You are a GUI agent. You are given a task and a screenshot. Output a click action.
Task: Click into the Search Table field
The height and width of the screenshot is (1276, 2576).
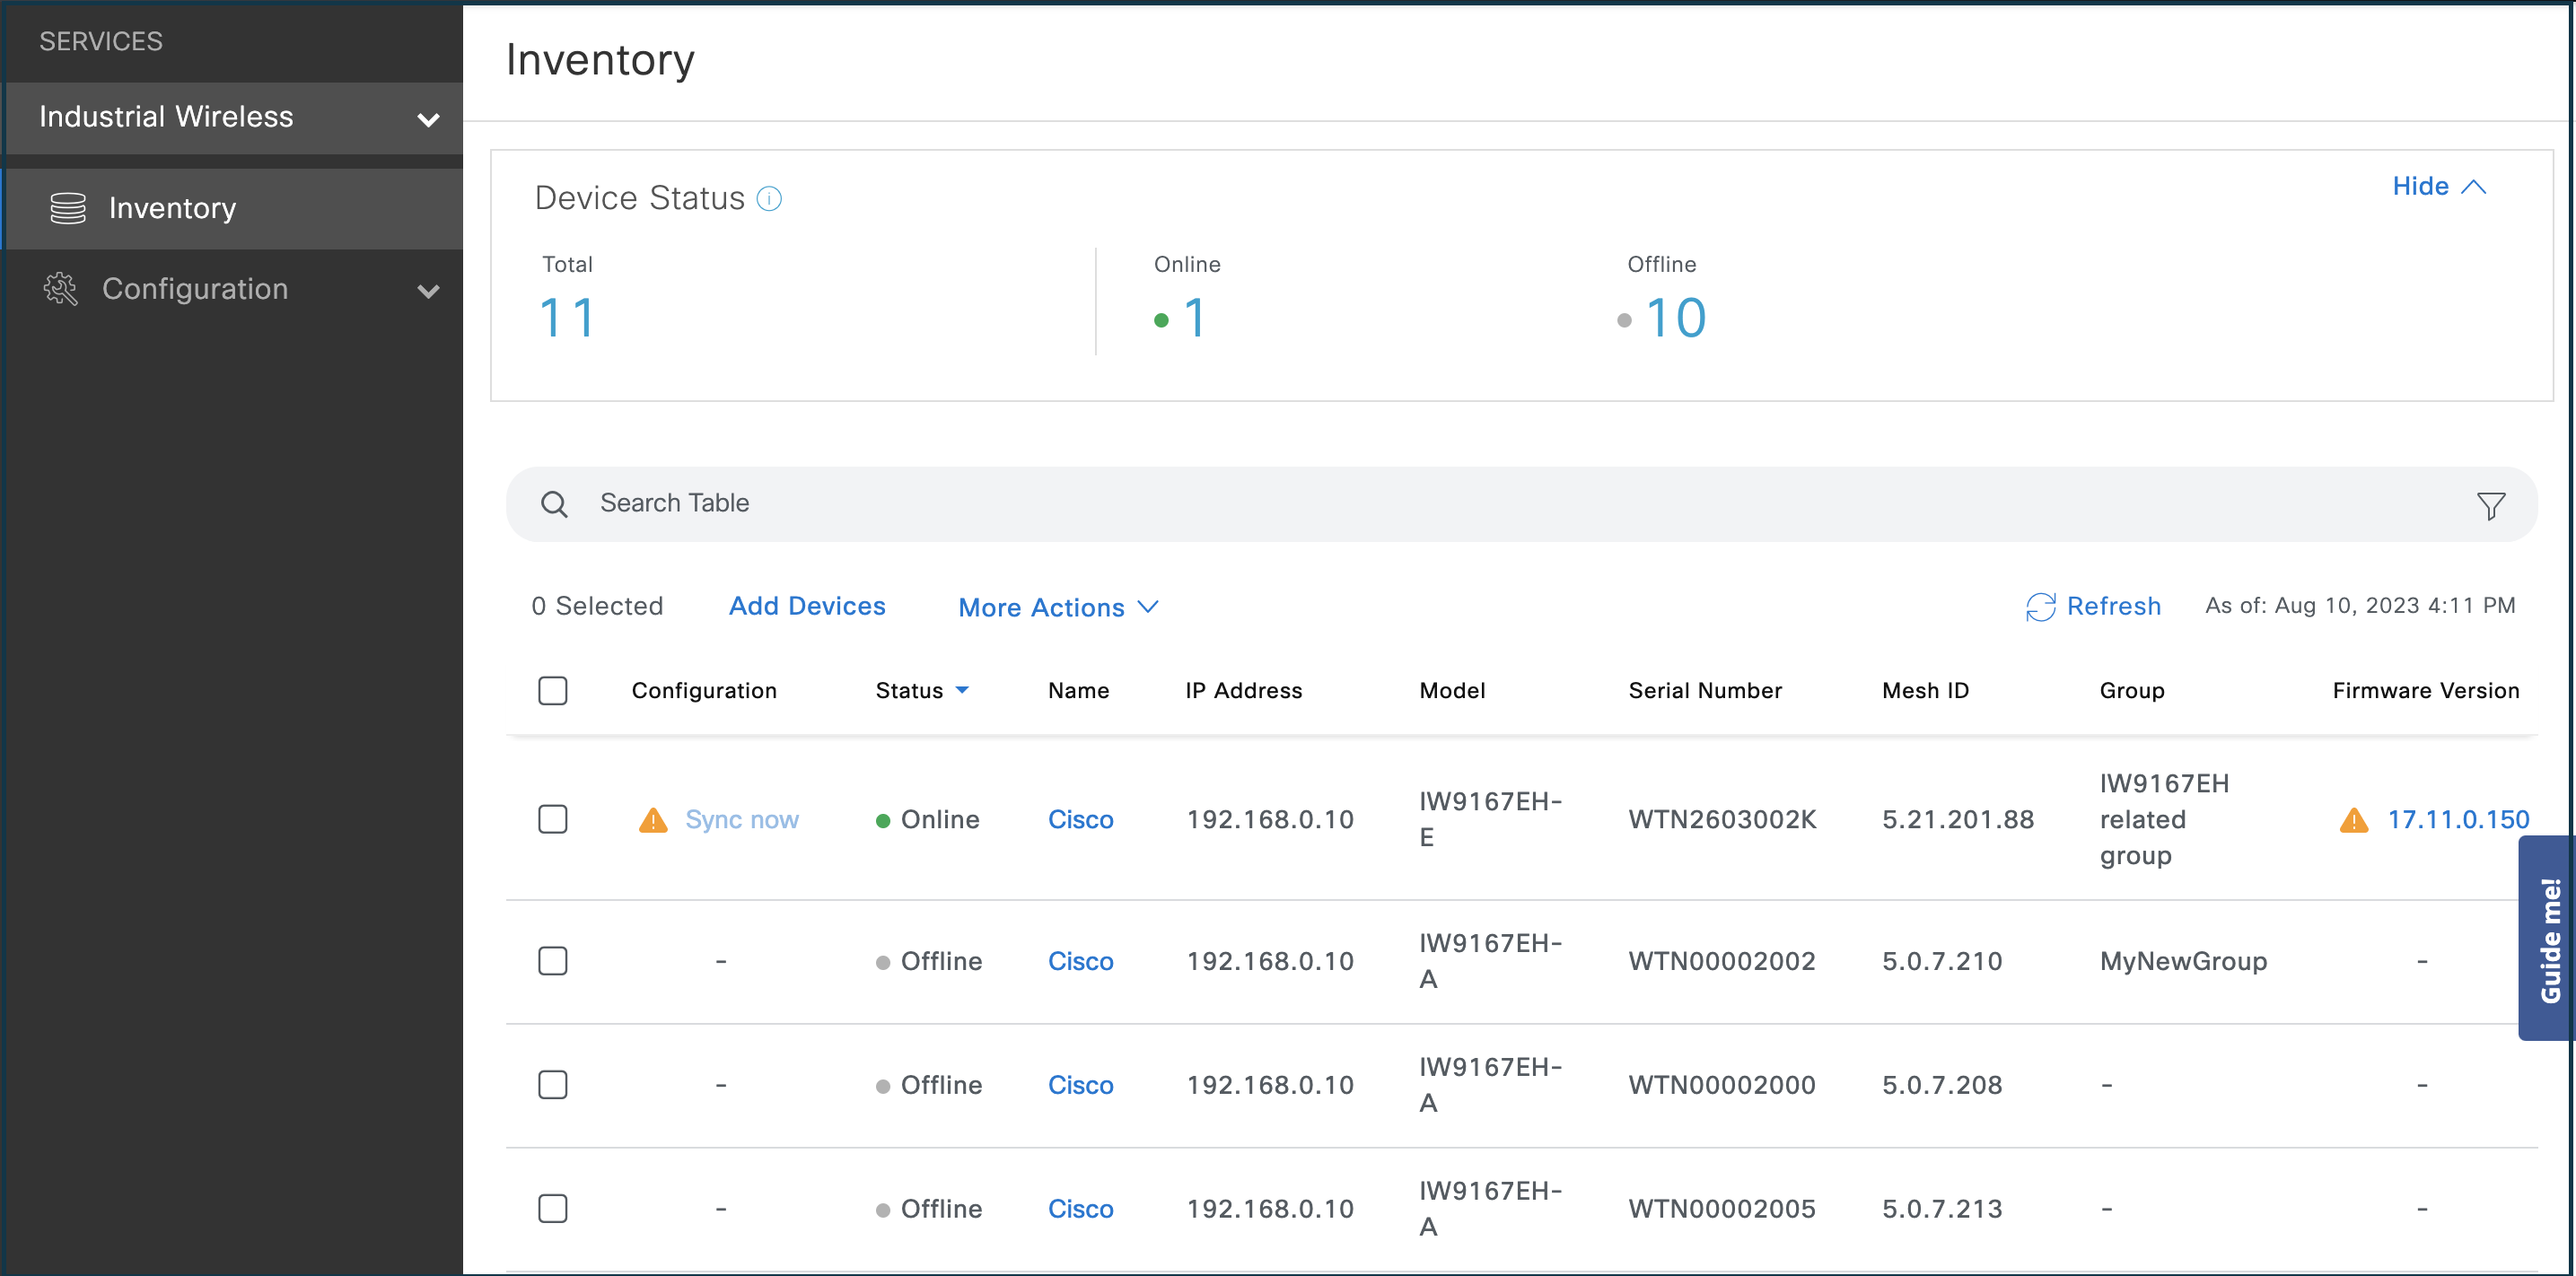click(1521, 504)
